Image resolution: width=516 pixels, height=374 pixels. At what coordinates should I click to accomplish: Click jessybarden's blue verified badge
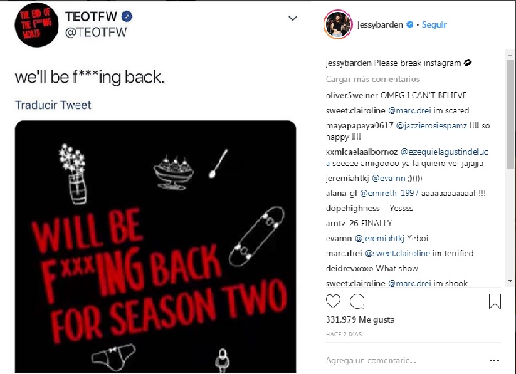pos(409,24)
